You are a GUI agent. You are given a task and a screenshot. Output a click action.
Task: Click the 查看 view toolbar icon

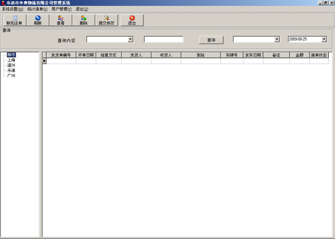tap(60, 18)
